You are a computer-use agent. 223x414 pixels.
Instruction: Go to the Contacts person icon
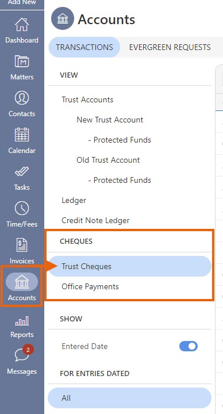pyautogui.click(x=22, y=98)
